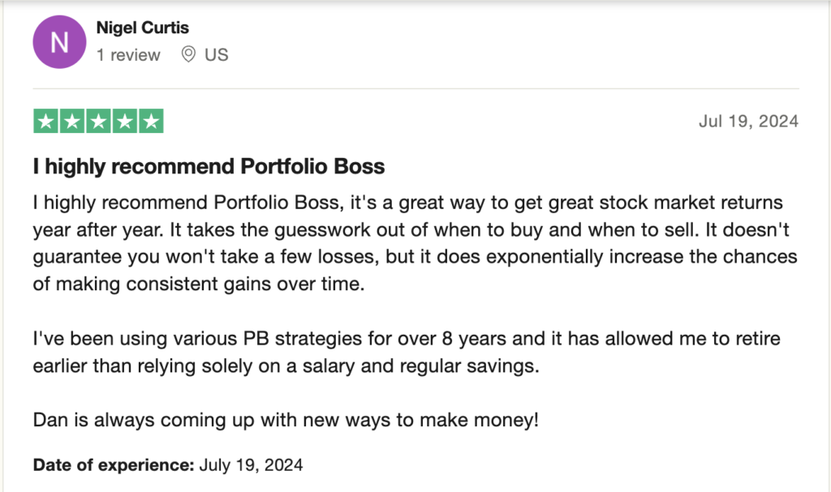The height and width of the screenshot is (492, 831).
Task: Open the "I highly recommend Portfolio Boss" title
Action: click(209, 166)
